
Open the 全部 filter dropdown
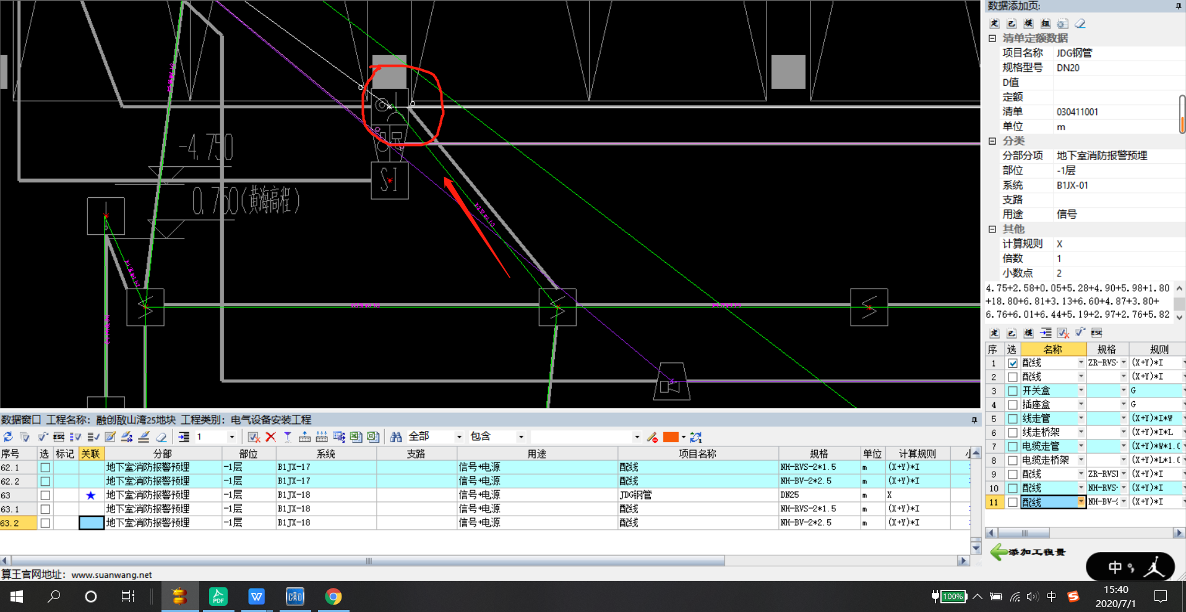pyautogui.click(x=459, y=437)
